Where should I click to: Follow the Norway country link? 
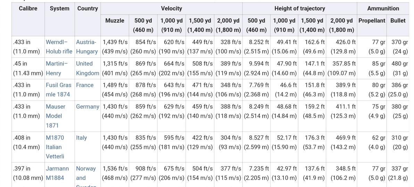point(86,169)
